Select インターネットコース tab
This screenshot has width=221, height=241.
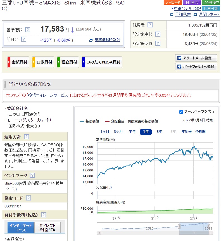[21, 228]
